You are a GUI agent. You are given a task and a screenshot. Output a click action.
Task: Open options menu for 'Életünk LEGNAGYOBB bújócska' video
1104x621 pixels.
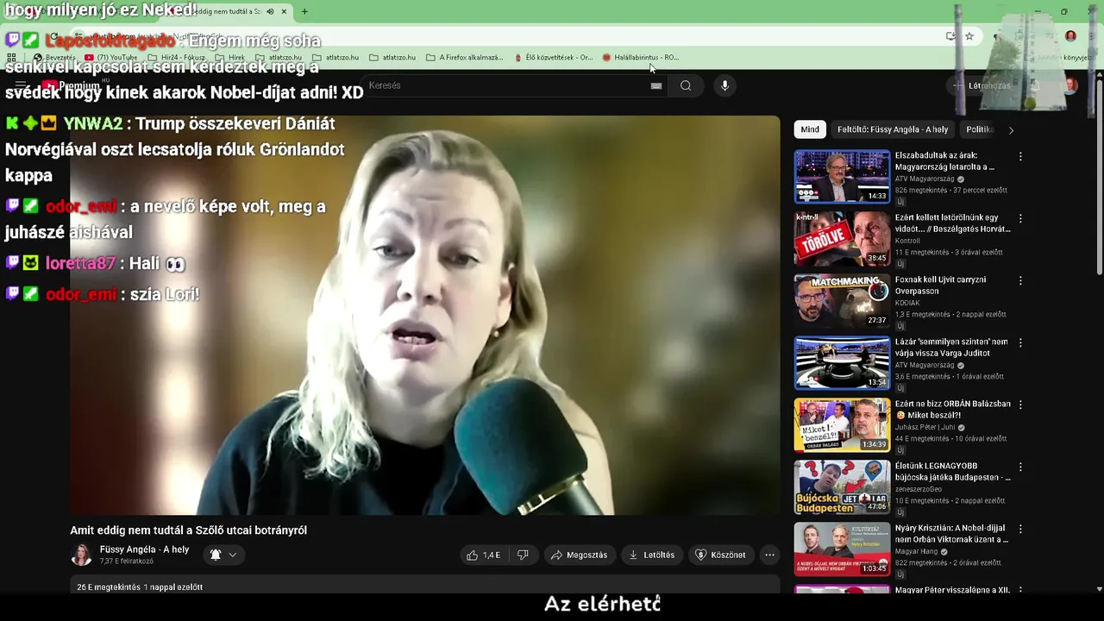(1020, 467)
